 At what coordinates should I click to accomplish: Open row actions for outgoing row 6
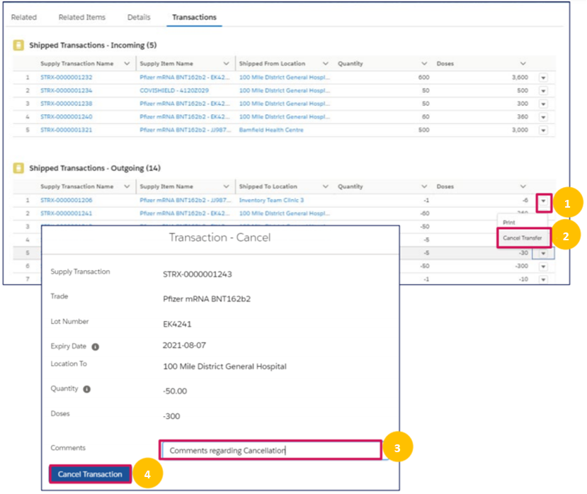click(543, 266)
